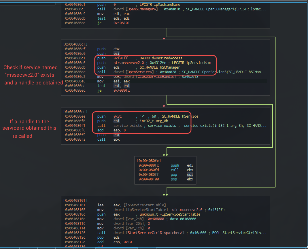Select the mov edi, eax line at 0x004080c9
This screenshot has width=308, height=249.
click(97, 14)
